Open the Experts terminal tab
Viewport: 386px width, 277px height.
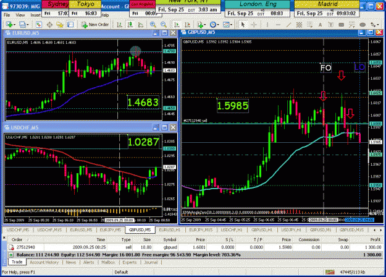point(130,262)
